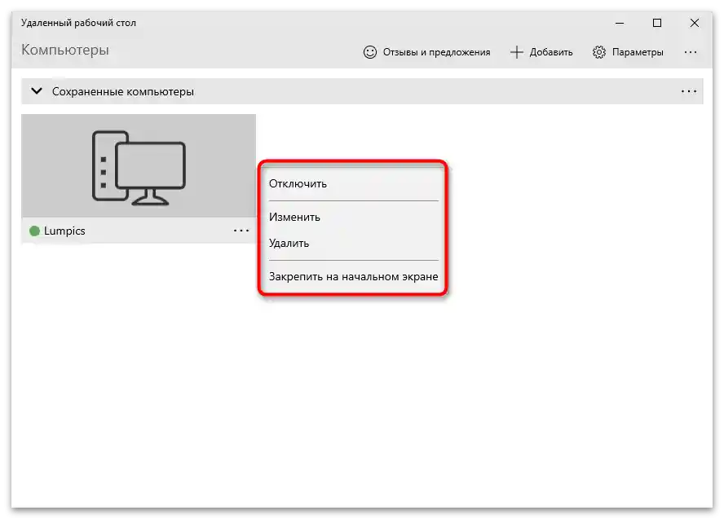Viewport: 724px width, 519px height.
Task: Click the green status dot beside Lumpics
Action: point(34,231)
